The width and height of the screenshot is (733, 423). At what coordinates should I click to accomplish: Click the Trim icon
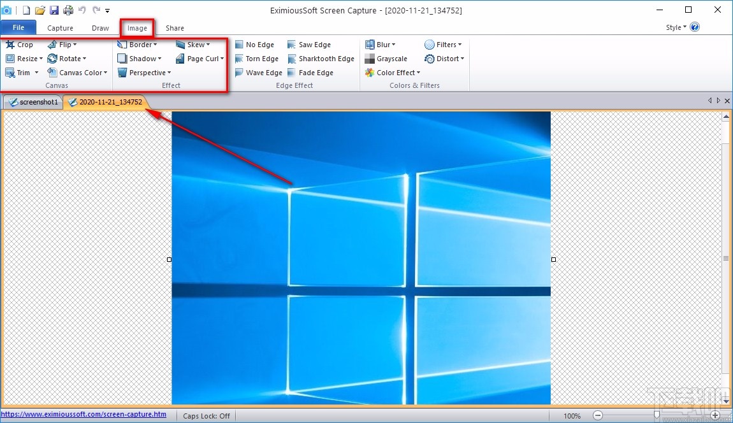10,73
